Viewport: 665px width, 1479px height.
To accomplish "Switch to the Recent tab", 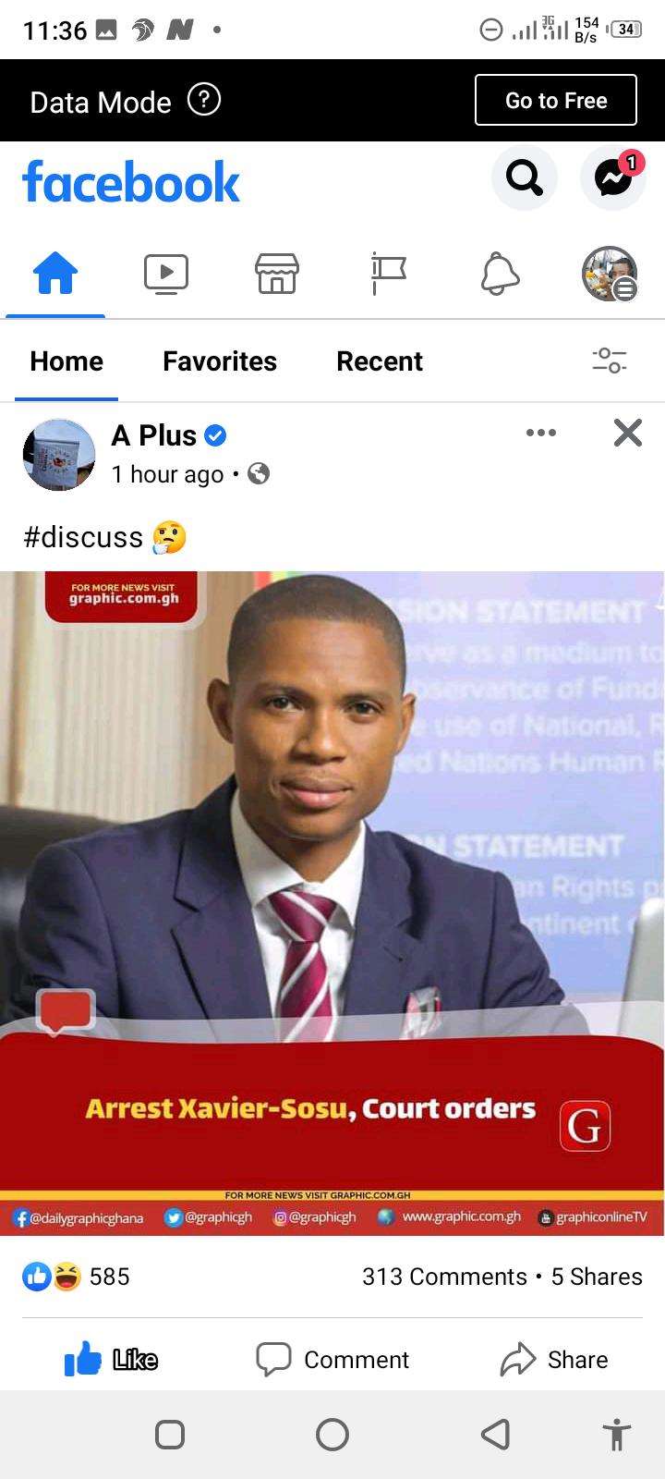I will [x=380, y=361].
